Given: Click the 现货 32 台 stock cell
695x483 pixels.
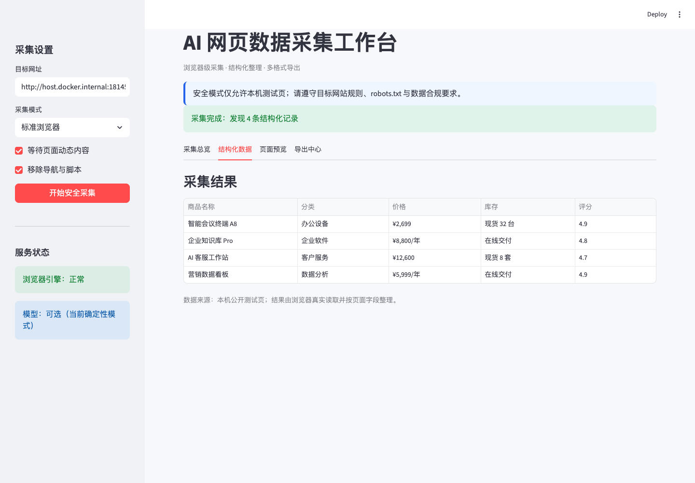Looking at the screenshot, I should [528, 224].
